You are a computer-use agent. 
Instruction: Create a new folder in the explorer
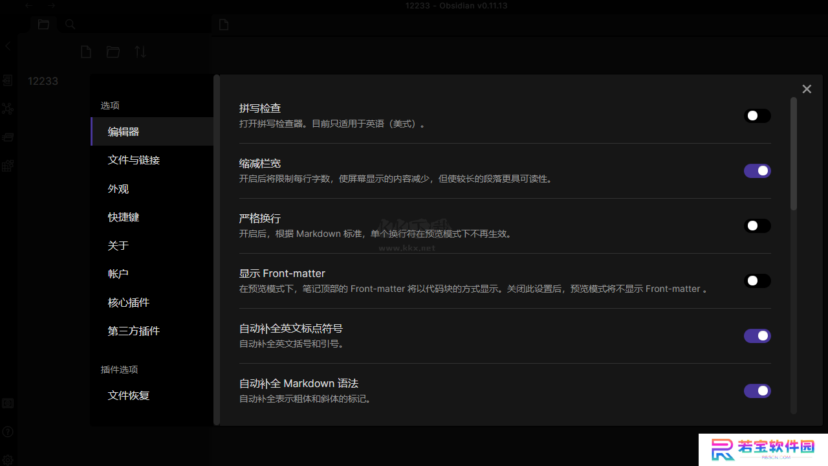[x=113, y=52]
